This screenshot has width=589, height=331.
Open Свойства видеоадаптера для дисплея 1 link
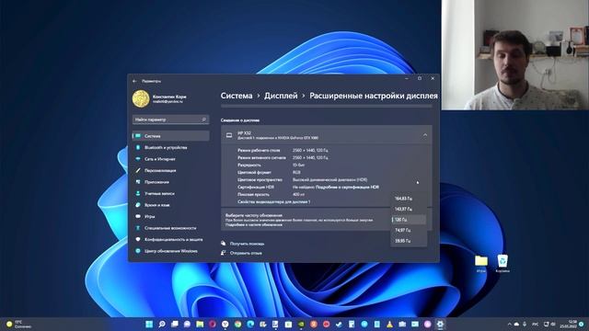click(274, 202)
